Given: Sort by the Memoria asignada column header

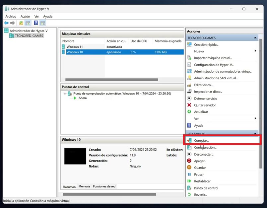Looking at the screenshot, I should pyautogui.click(x=168, y=41).
